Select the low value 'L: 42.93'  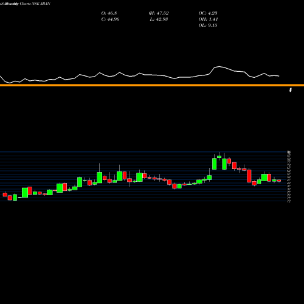(159, 19)
